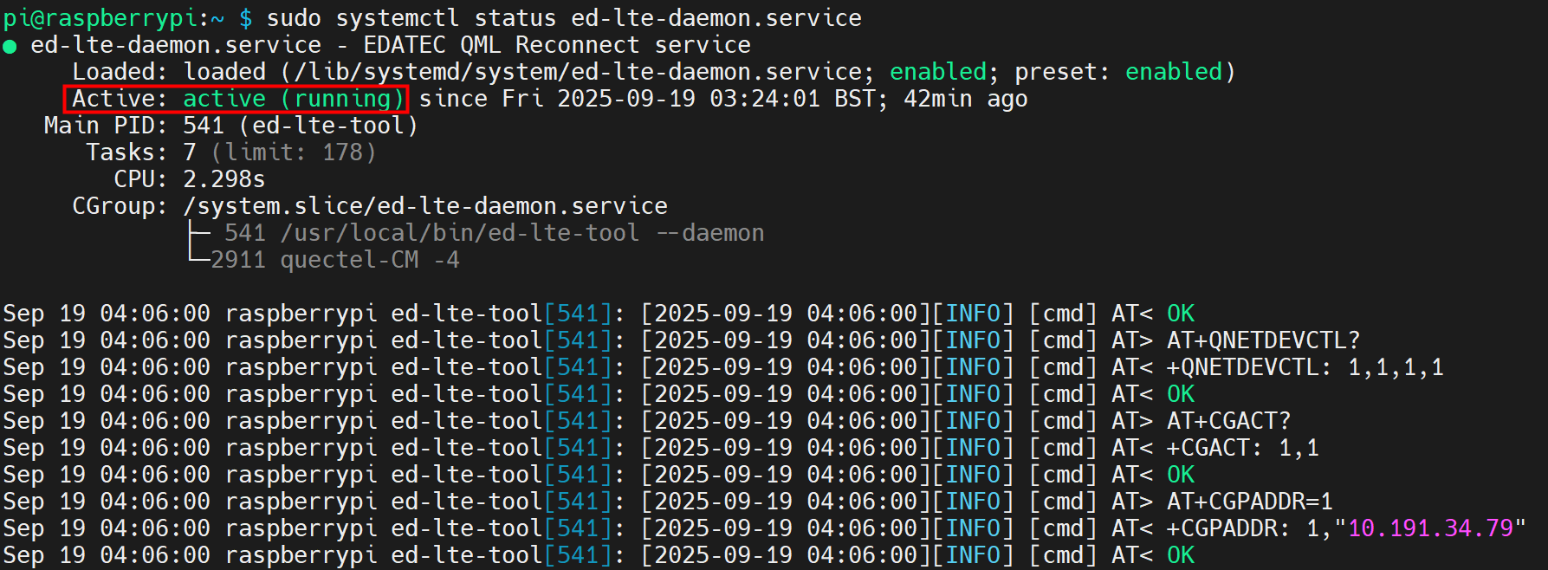1548x570 pixels.
Task: Click the CPU time value 2.298s
Action: click(x=223, y=179)
